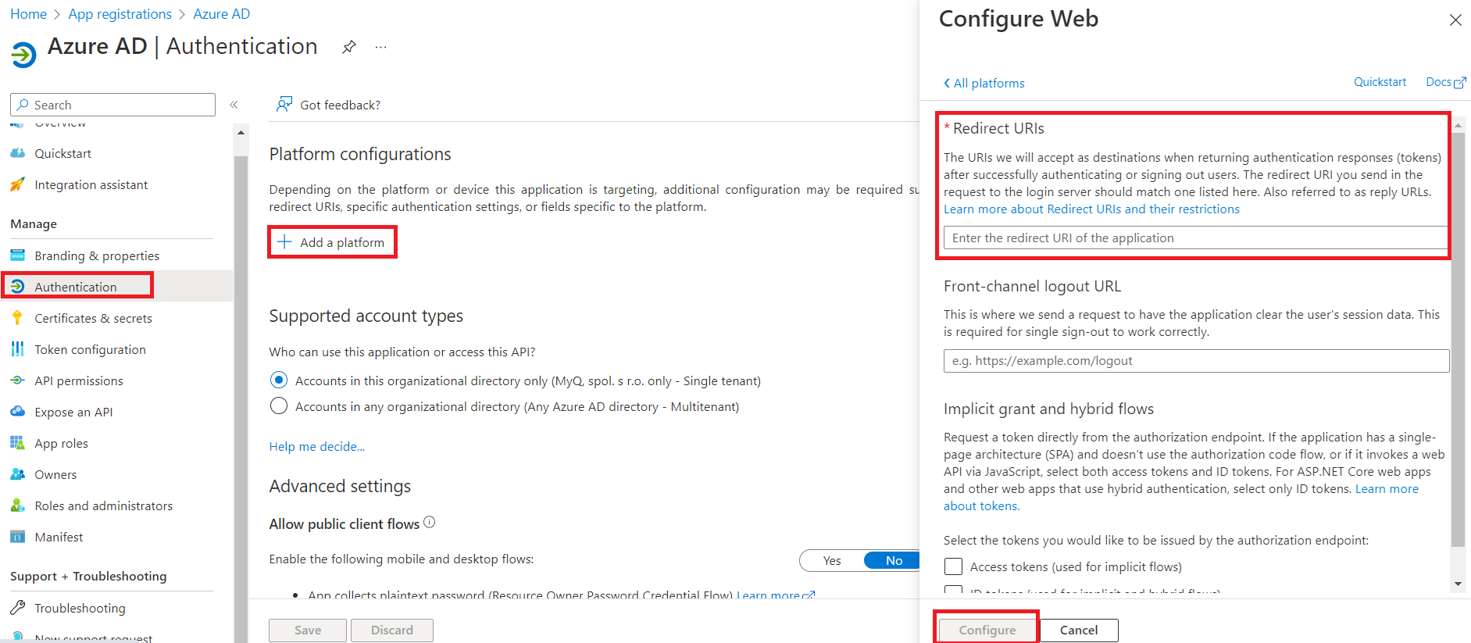
Task: Open the more options ellipsis menu
Action: [x=380, y=47]
